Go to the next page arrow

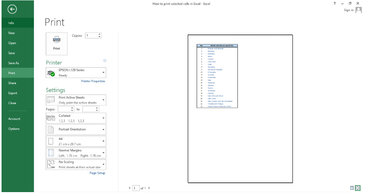(149, 188)
